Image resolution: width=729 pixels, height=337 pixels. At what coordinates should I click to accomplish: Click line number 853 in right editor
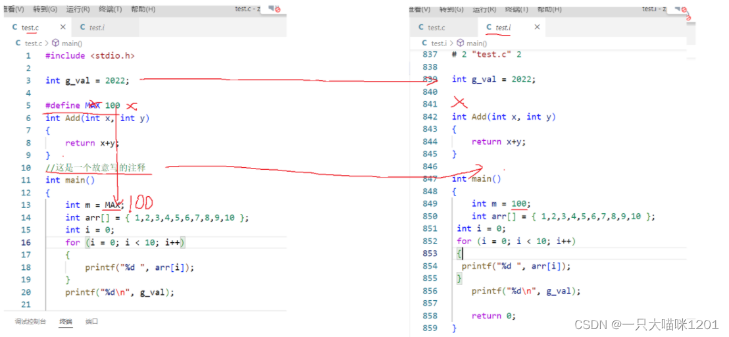(x=430, y=253)
